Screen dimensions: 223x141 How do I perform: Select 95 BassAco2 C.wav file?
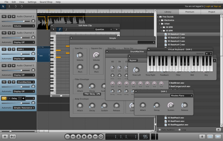click(176, 37)
